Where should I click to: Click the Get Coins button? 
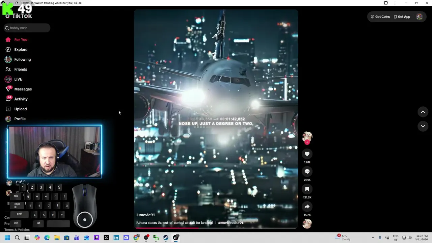point(380,17)
